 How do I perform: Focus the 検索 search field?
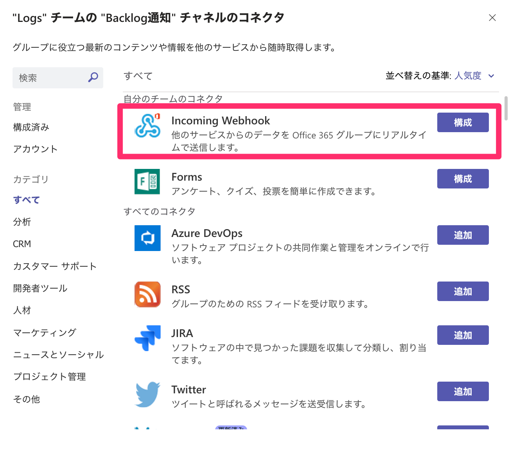pyautogui.click(x=58, y=78)
